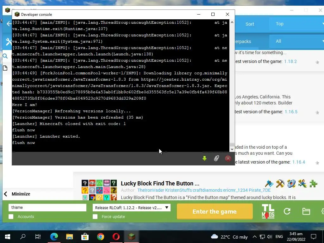
Task: Open File Explorer from taskbar
Action: 70,237
